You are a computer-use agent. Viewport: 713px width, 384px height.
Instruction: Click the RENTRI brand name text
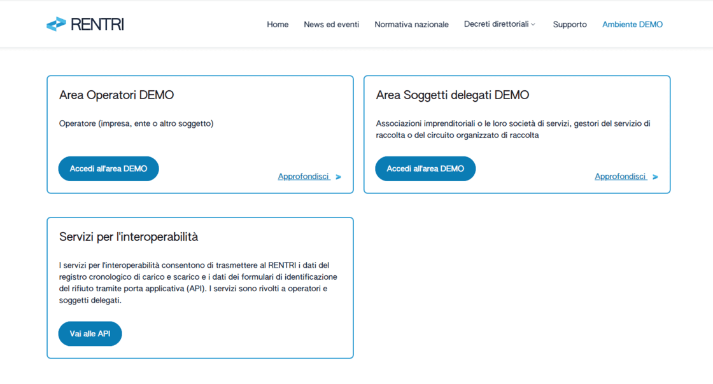97,25
